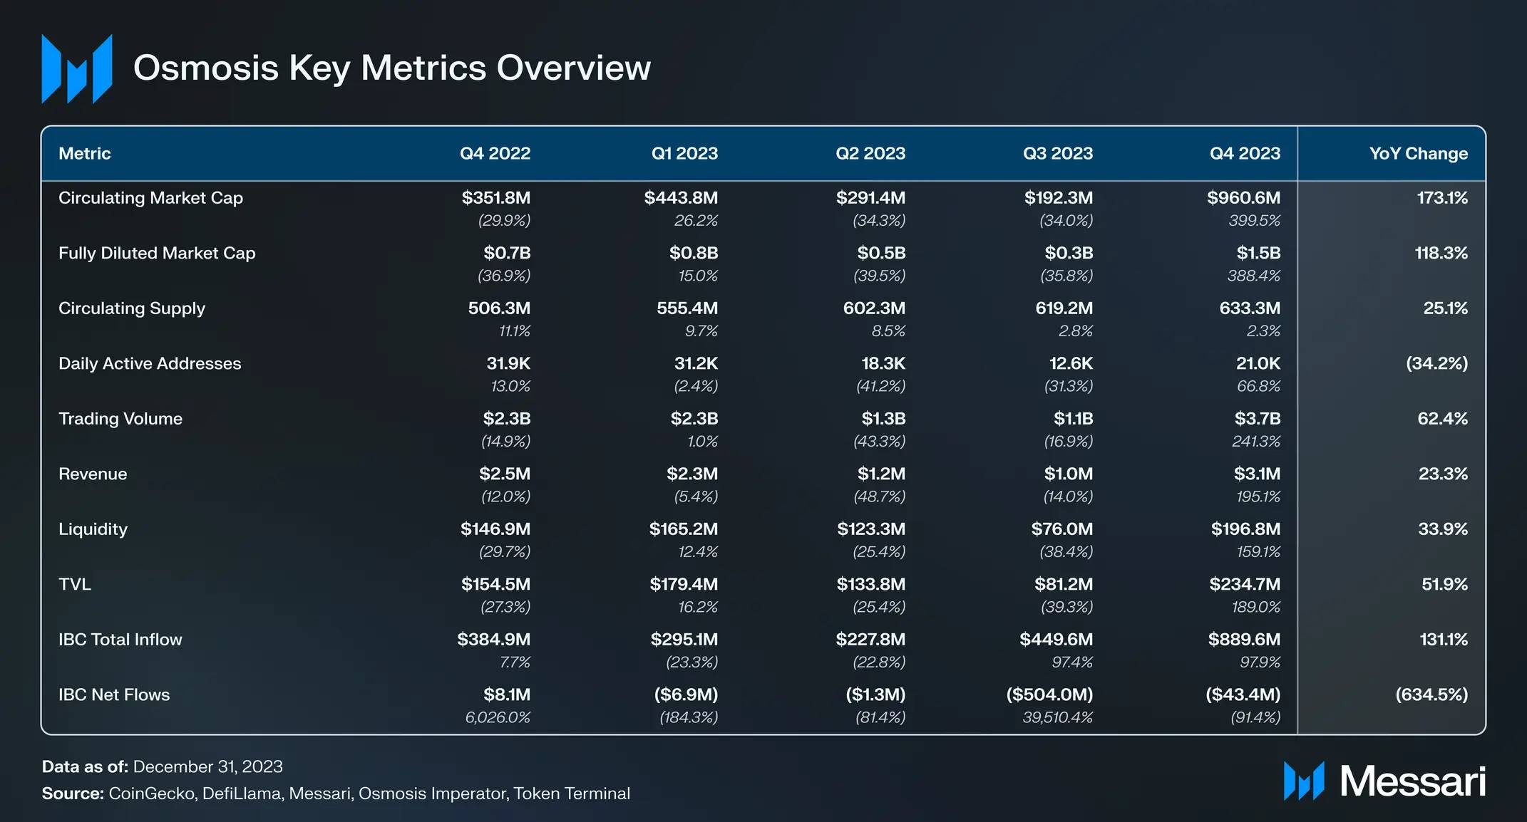Image resolution: width=1527 pixels, height=822 pixels.
Task: Click the 'Q4 2023' column header
Action: (1245, 153)
